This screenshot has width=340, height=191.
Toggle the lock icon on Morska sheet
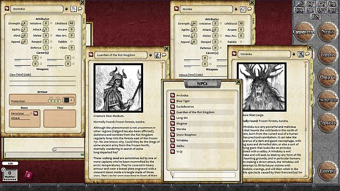236,9
